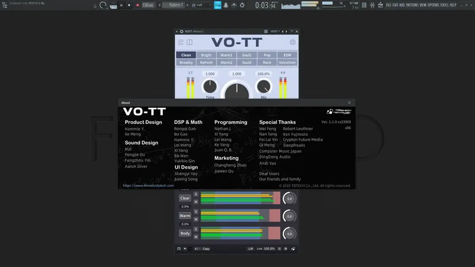This screenshot has height=267, width=475.
Task: Open the mixer icon in top toolbar
Action: (x=372, y=5)
